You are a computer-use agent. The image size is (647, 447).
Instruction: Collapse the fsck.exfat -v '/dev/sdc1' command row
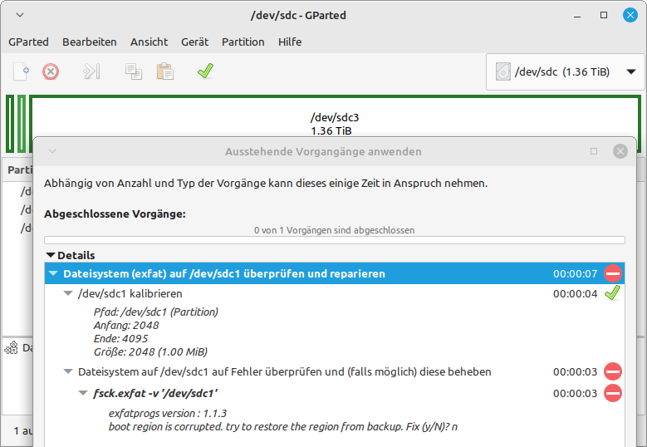(83, 393)
